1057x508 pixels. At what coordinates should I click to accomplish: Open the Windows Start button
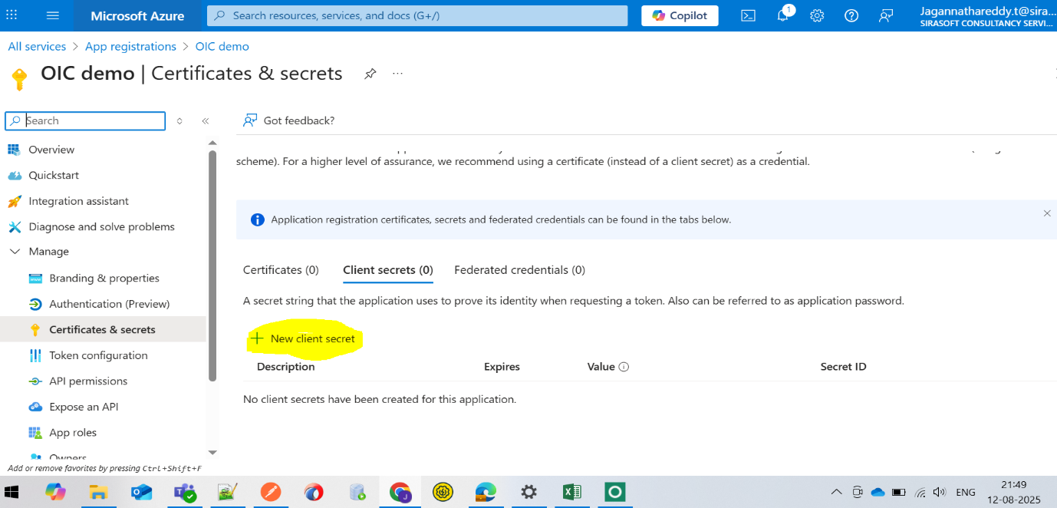coord(12,492)
